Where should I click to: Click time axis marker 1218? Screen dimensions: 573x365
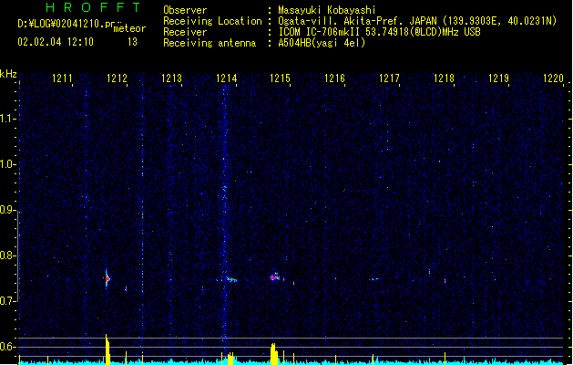444,78
